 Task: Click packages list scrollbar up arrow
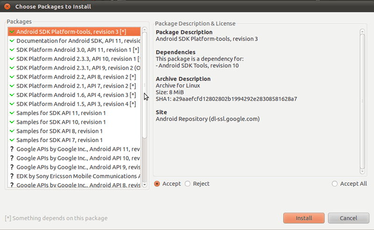pos(144,29)
